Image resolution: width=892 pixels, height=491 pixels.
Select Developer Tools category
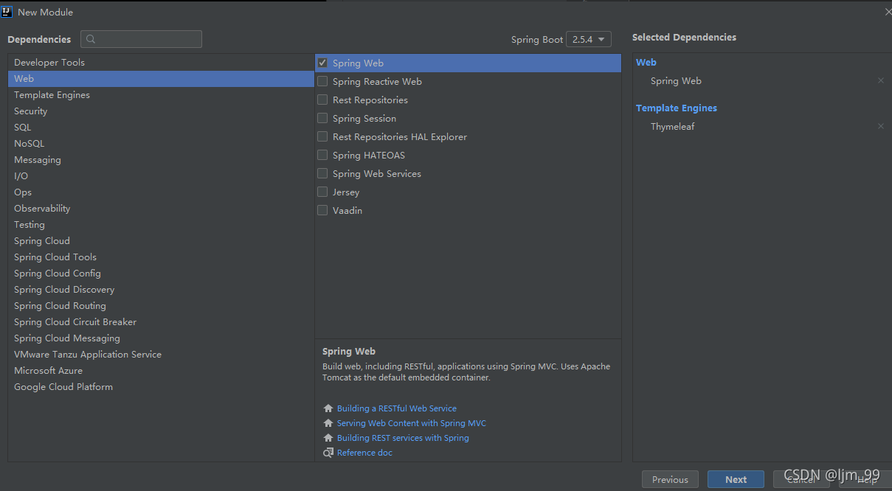(x=161, y=63)
